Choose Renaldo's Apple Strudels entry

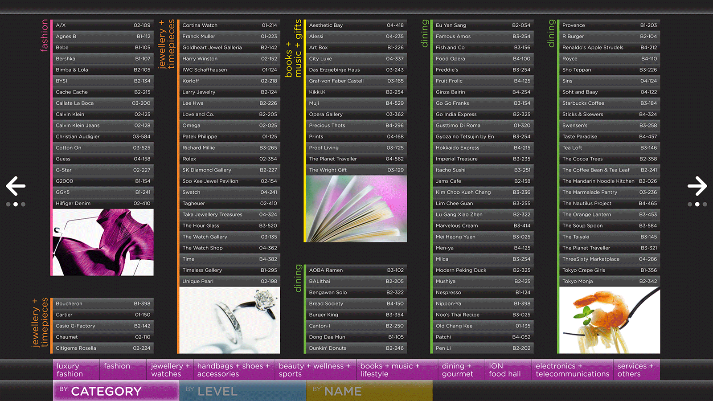[x=609, y=48]
